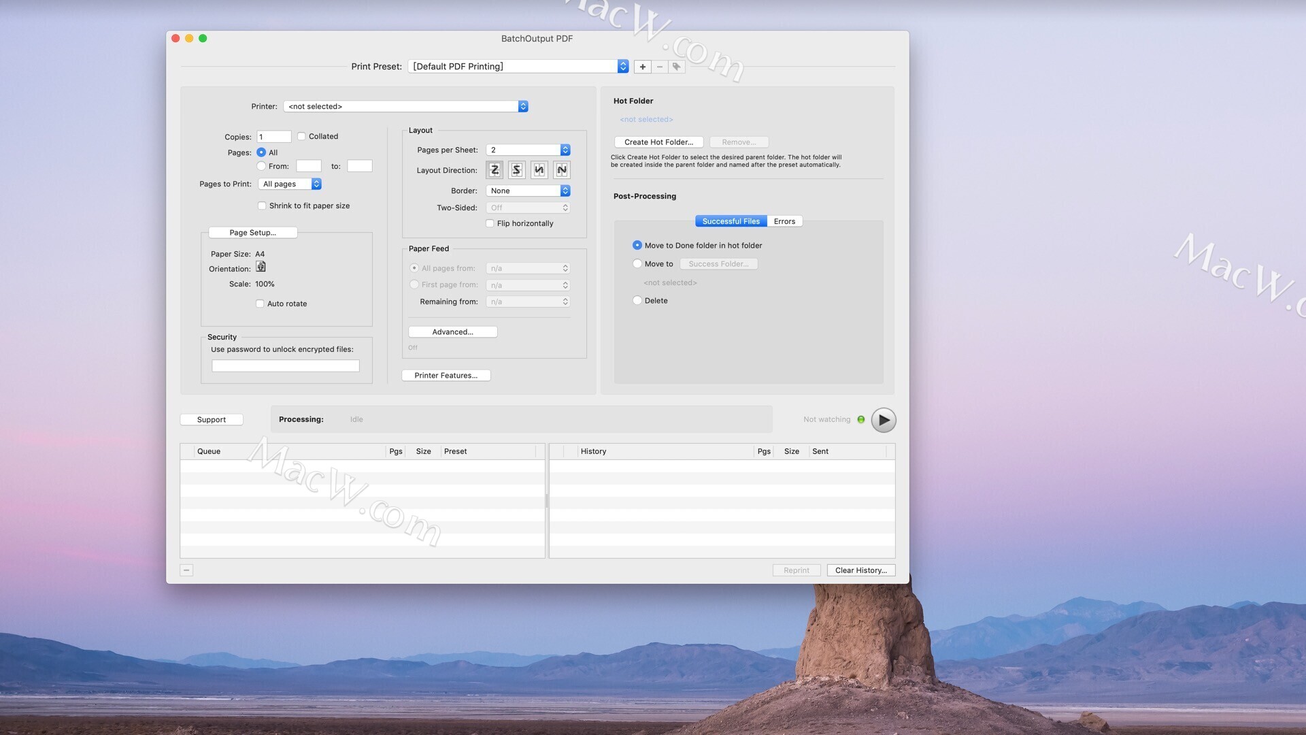1306x735 pixels.
Task: Click the History Pgs column header
Action: point(764,451)
